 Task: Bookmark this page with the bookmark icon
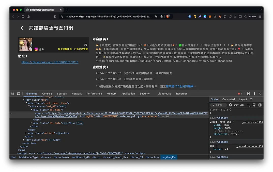pos(55,17)
